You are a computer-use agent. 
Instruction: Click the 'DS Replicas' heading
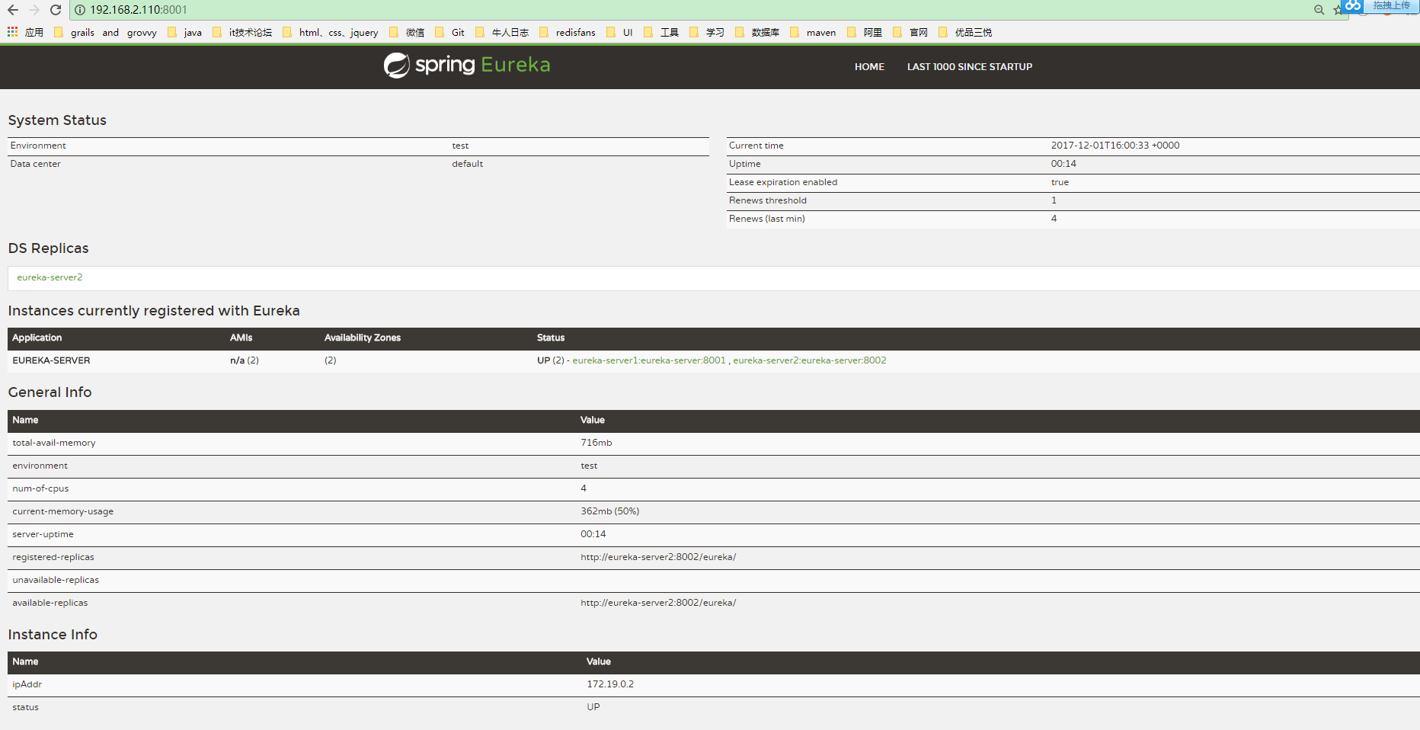[49, 248]
